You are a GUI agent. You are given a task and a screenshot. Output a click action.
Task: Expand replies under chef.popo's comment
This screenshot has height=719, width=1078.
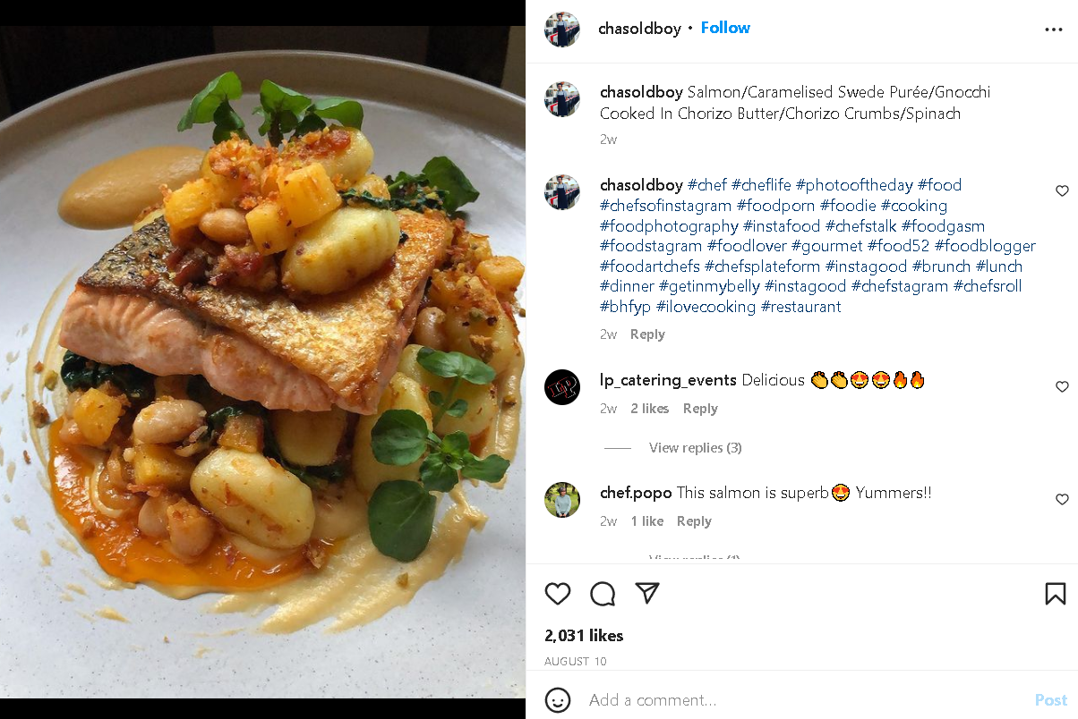(694, 558)
